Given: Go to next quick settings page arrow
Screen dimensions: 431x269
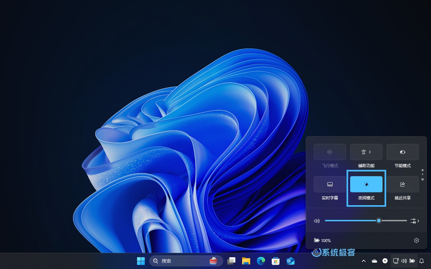Looking at the screenshot, I should click(423, 180).
